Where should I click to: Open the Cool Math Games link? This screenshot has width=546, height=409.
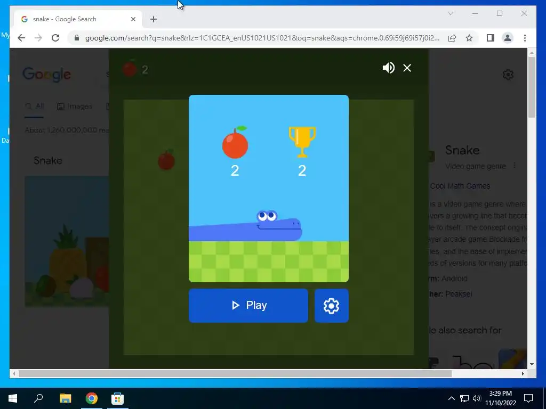point(460,186)
